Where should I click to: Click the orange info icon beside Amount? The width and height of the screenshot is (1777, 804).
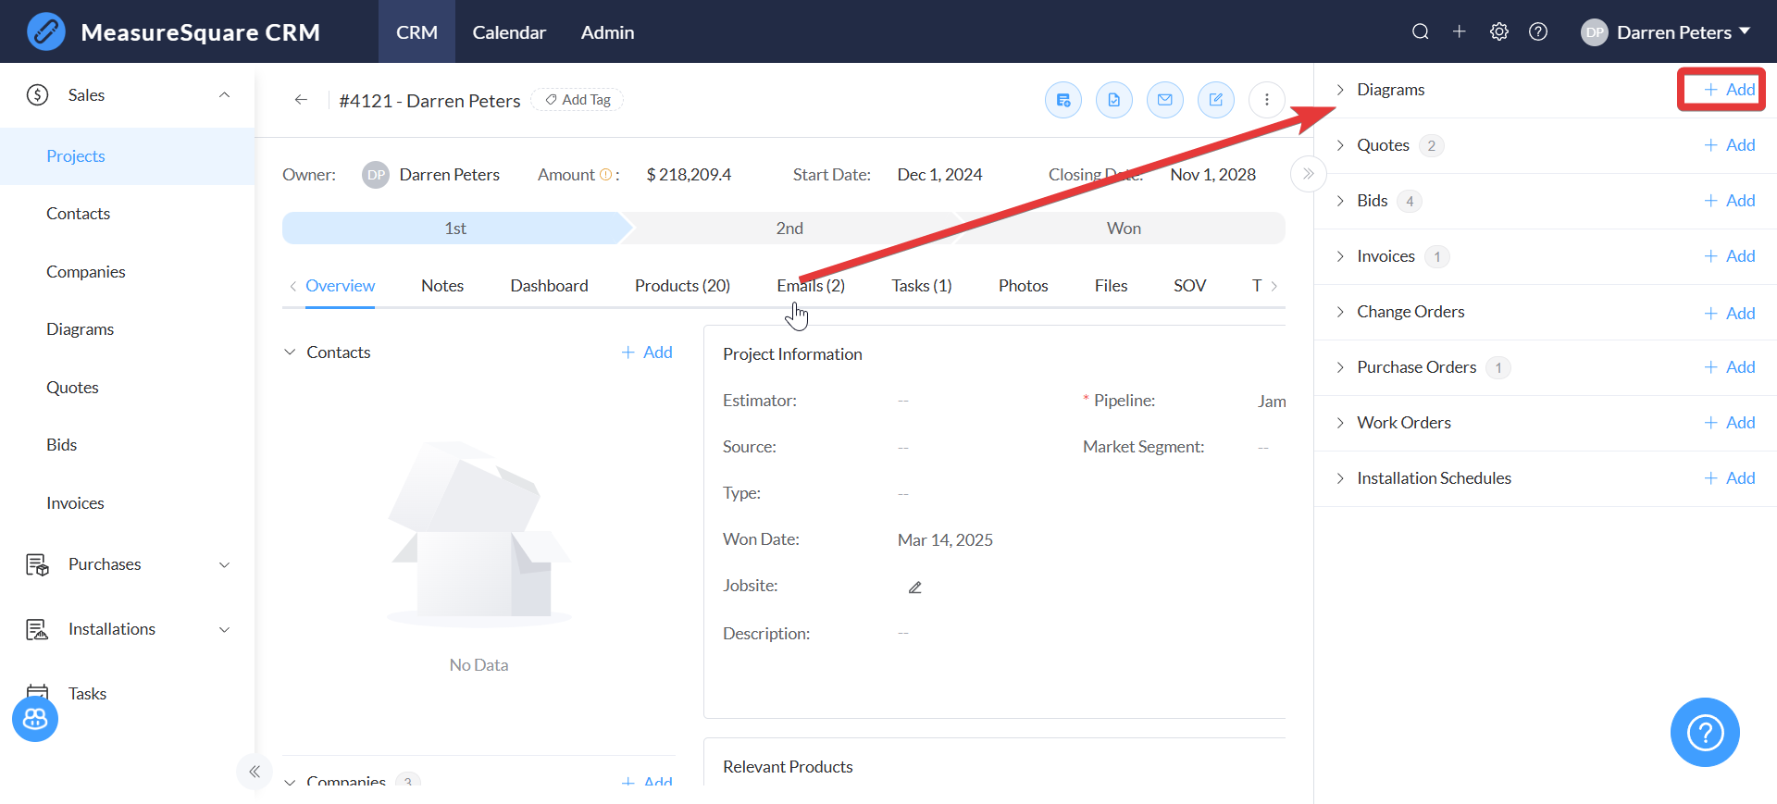point(606,175)
